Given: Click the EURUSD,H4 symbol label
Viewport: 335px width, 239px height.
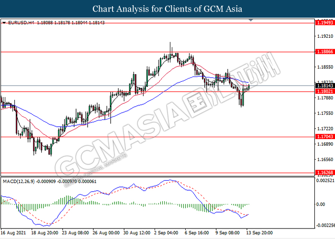Looking at the screenshot, I should [x=21, y=22].
